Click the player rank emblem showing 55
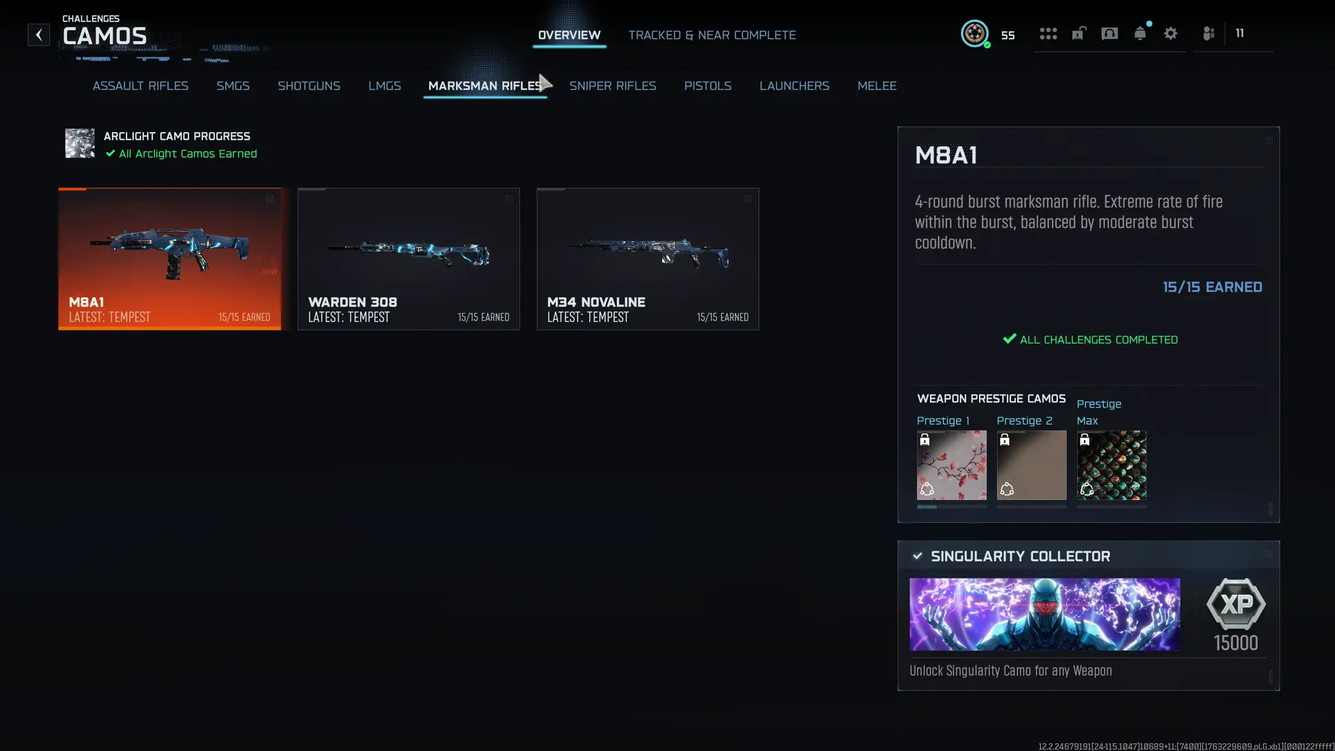1335x751 pixels. (975, 33)
